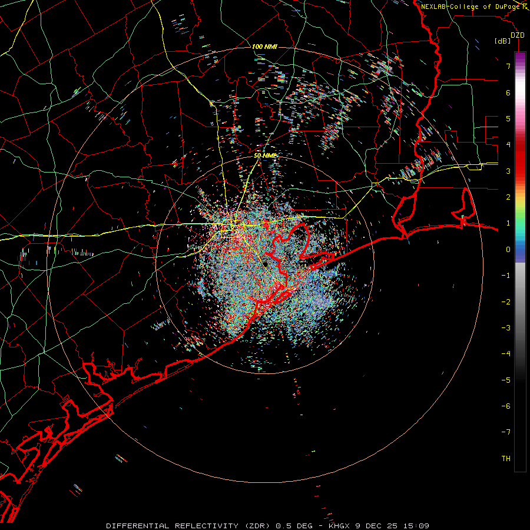Click the color scale value 6

tap(508, 92)
